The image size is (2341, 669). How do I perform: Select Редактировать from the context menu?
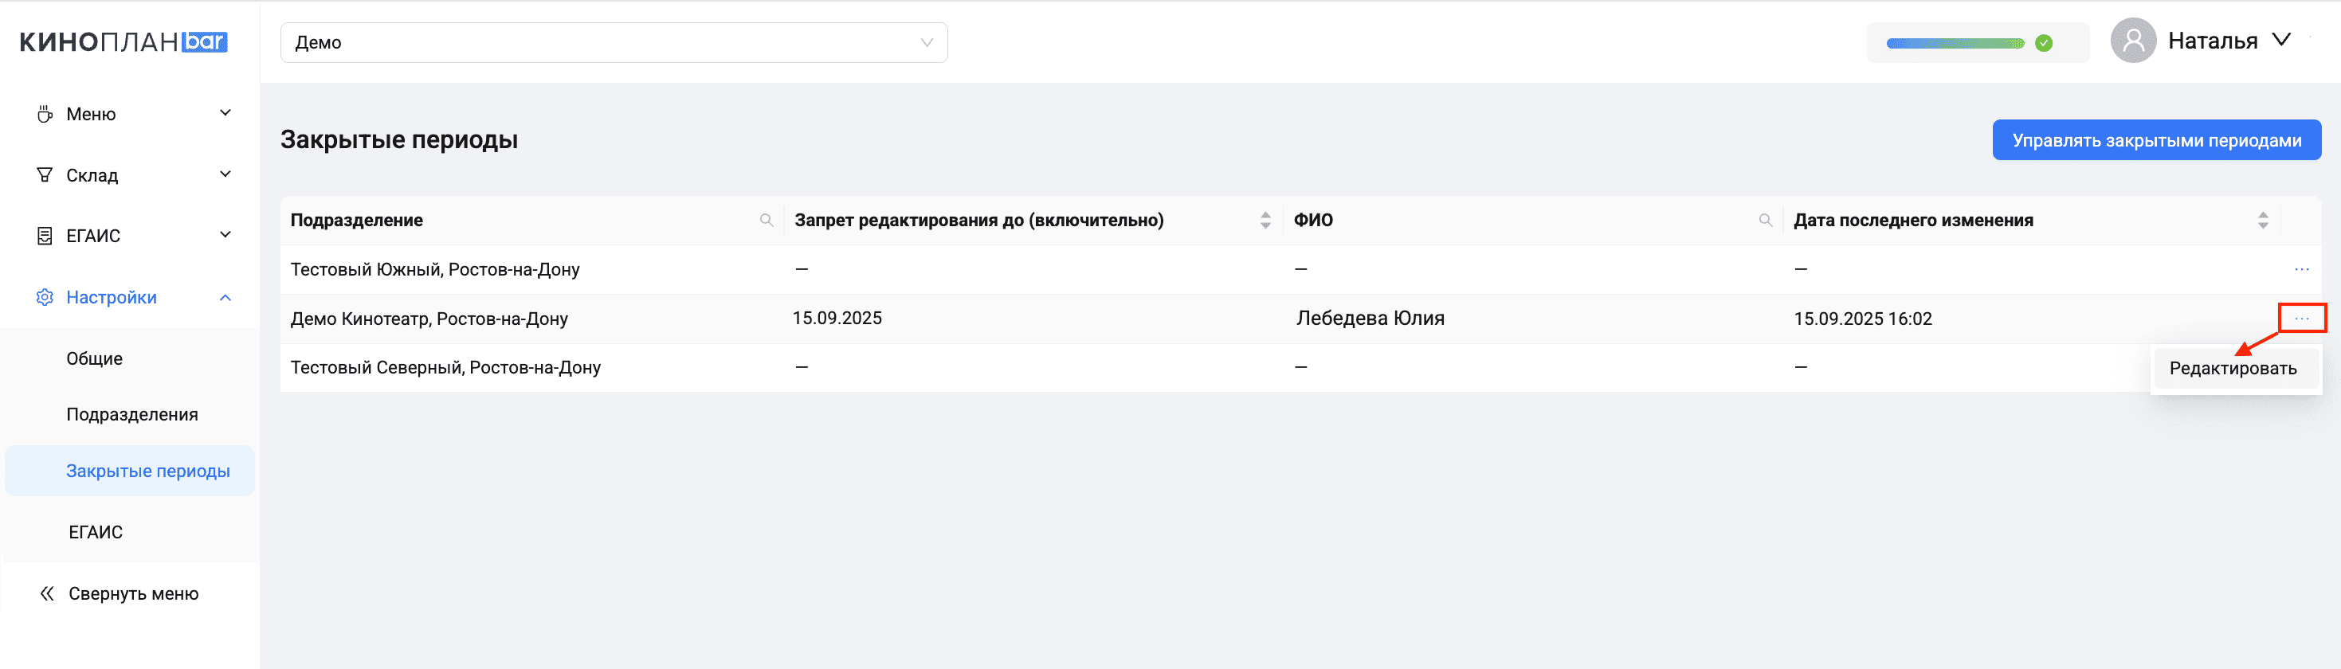[x=2232, y=369]
